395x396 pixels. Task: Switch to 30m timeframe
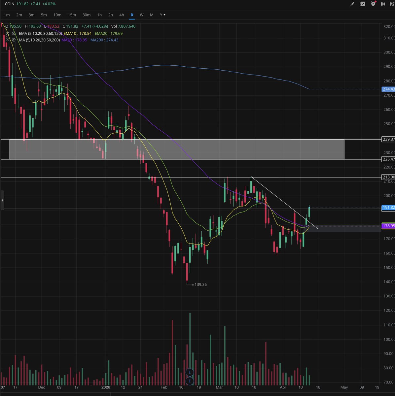pos(87,15)
